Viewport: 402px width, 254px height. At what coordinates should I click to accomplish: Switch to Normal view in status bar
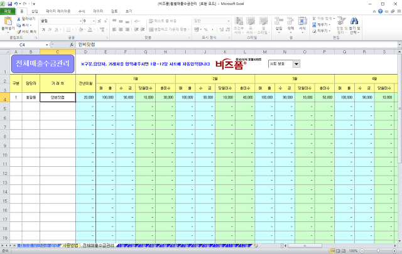[333, 251]
